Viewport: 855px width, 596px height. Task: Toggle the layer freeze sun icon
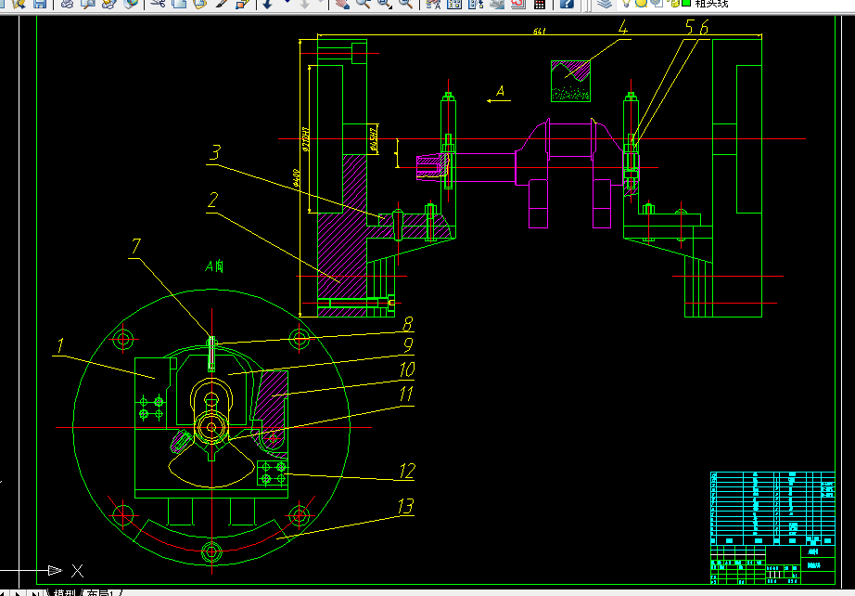[x=642, y=3]
